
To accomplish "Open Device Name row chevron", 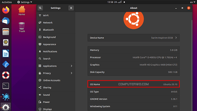I will coord(176,38).
